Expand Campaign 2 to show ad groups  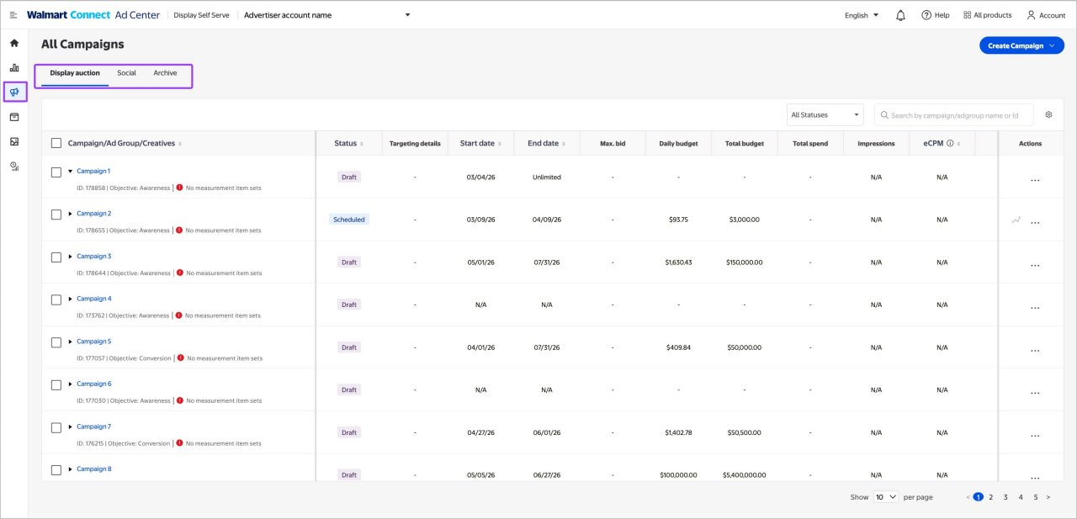click(x=70, y=214)
